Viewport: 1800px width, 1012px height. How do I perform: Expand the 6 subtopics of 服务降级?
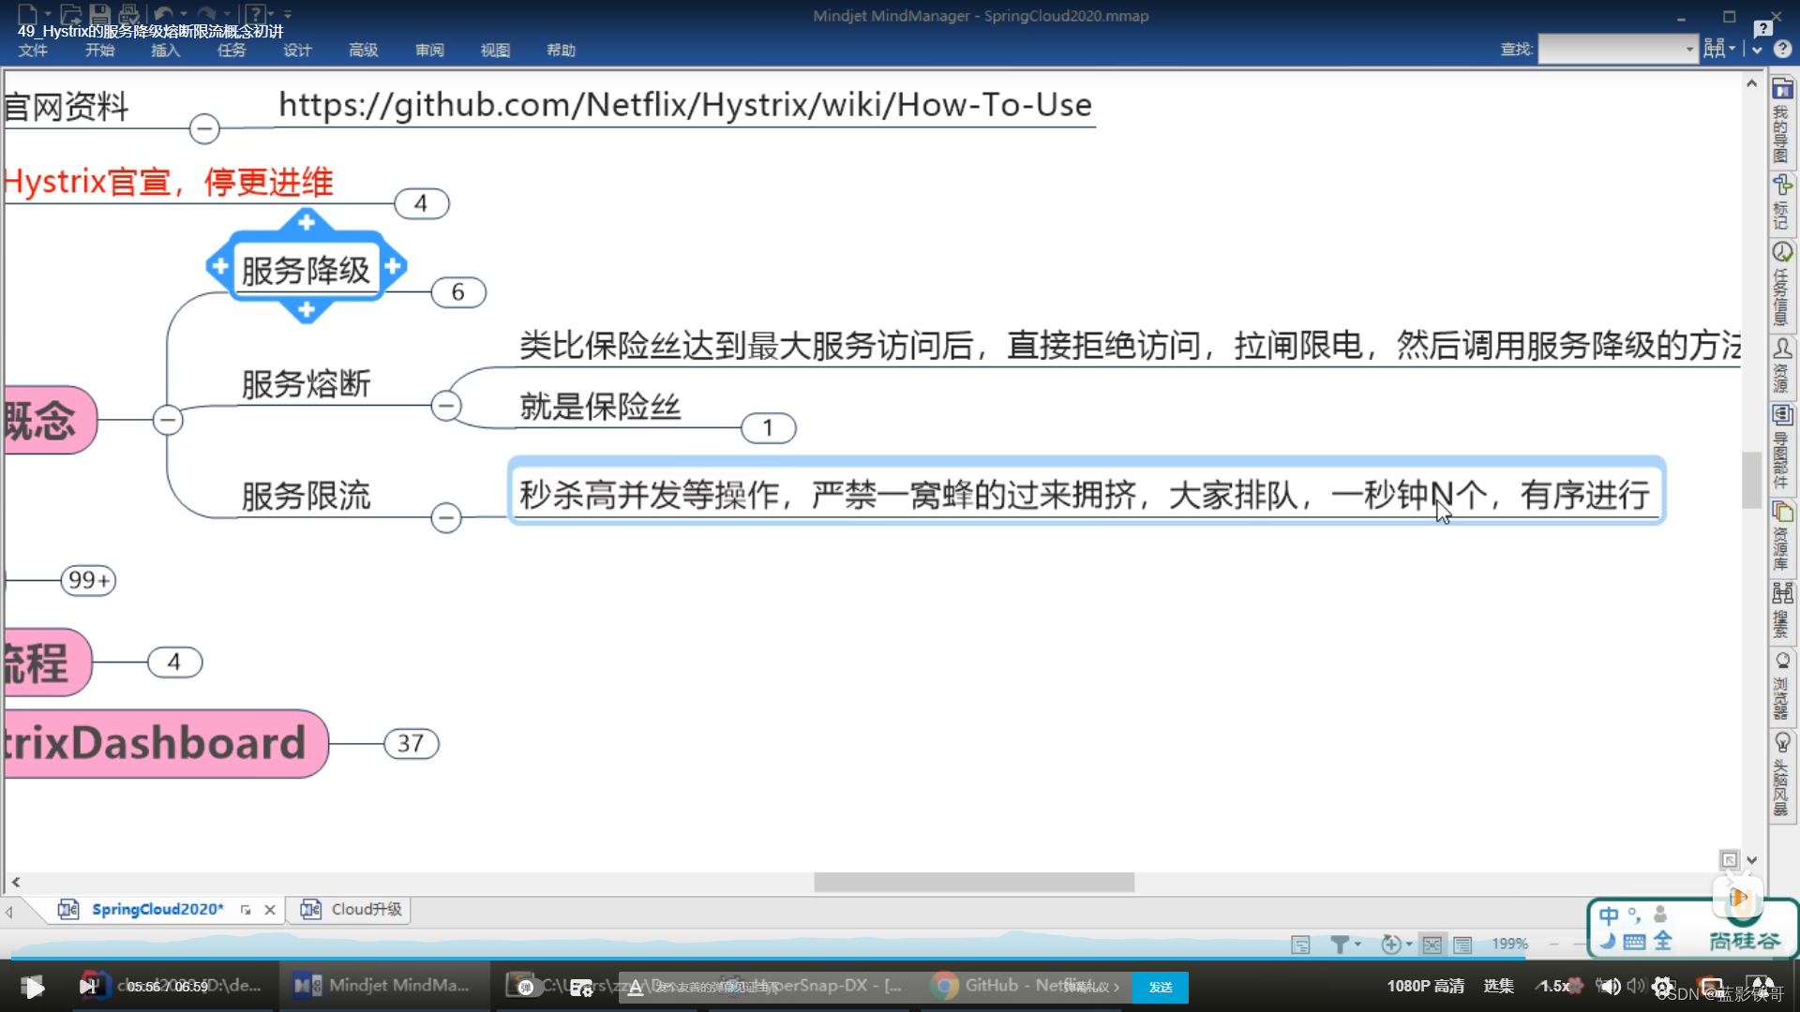(x=457, y=292)
